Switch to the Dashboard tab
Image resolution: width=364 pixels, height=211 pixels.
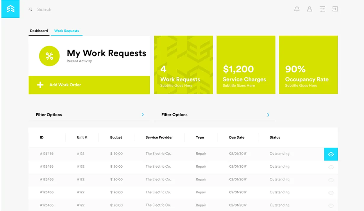39,31
